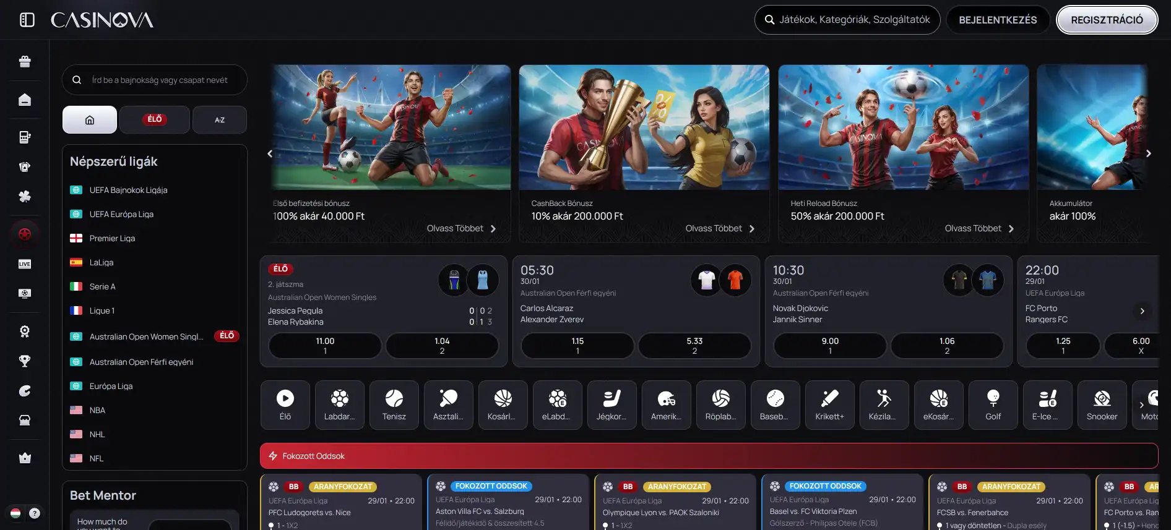
Task: Select the Krikett+ sport tile
Action: pos(830,405)
